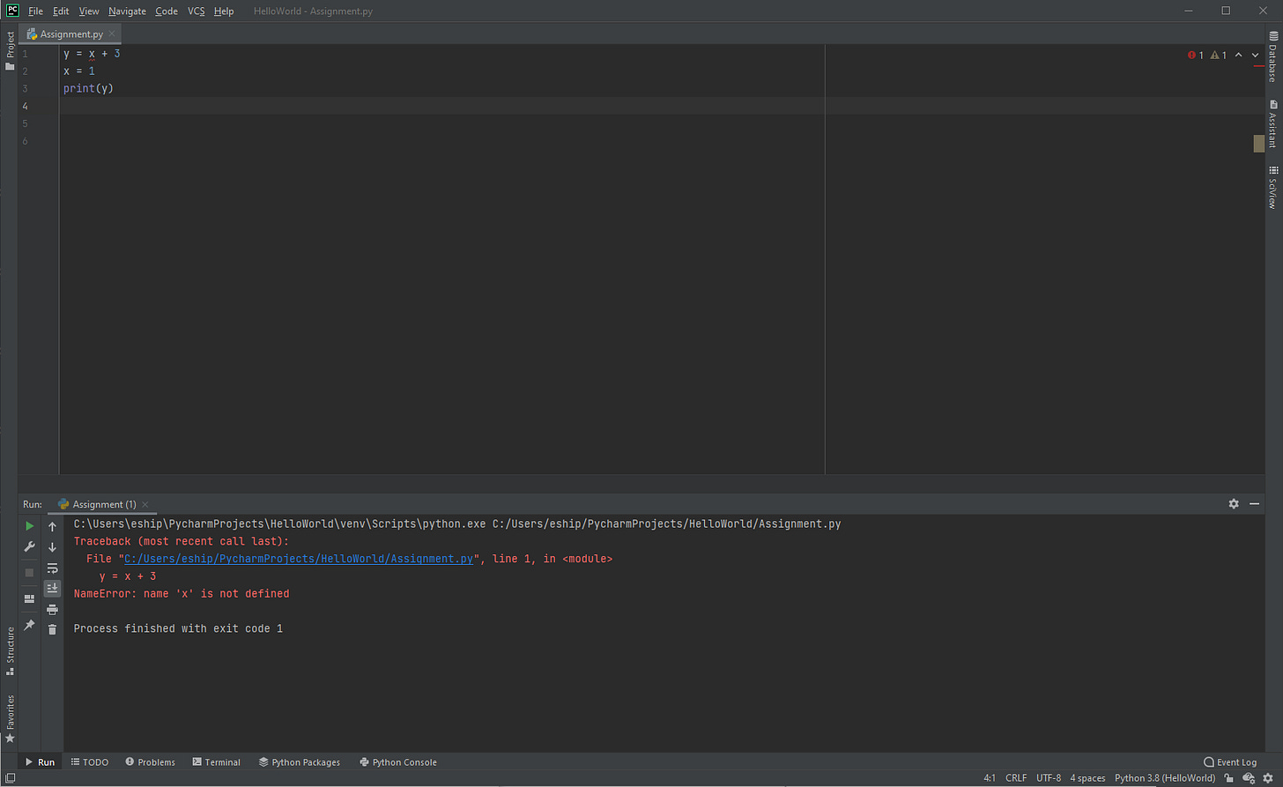Toggle soft-wrap in the console output
The image size is (1283, 787).
point(52,568)
